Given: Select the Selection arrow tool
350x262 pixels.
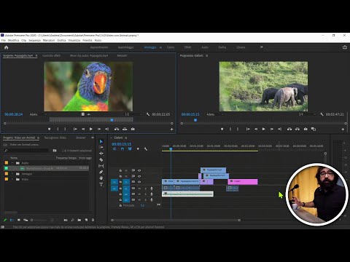Looking at the screenshot, I should 101,141.
